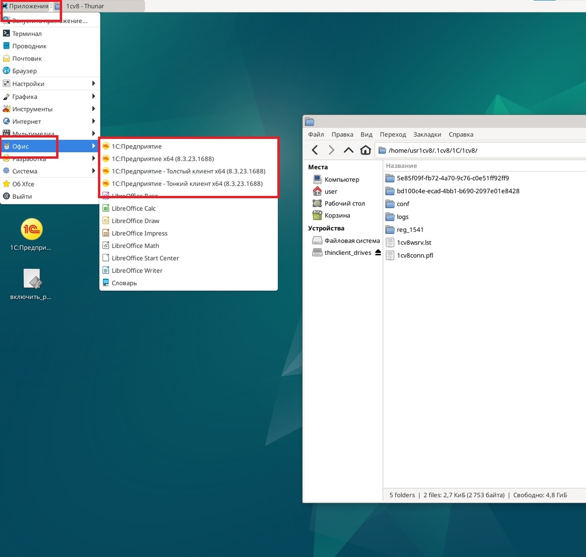This screenshot has width=586, height=557.
Task: Select the Офис menu category
Action: (x=50, y=146)
